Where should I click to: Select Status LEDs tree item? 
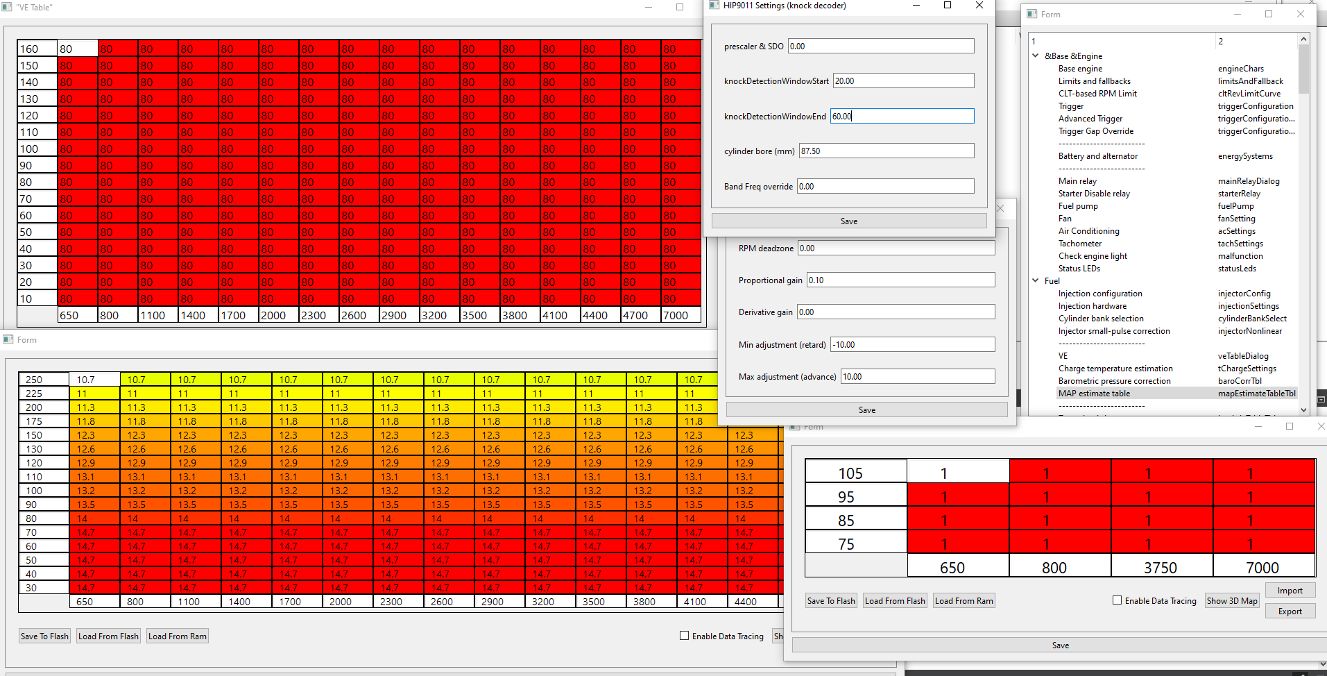[x=1079, y=269]
